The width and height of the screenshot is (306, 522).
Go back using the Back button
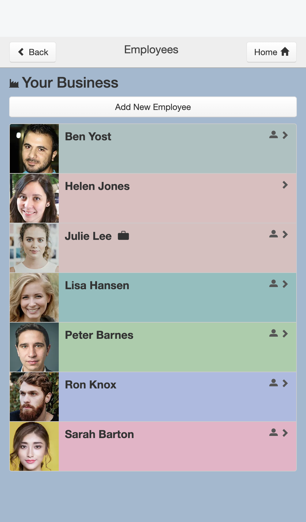click(x=33, y=52)
